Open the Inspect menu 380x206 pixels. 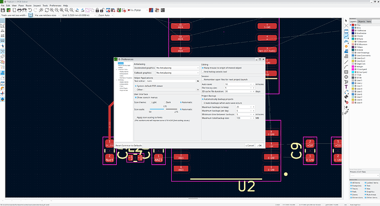point(37,6)
